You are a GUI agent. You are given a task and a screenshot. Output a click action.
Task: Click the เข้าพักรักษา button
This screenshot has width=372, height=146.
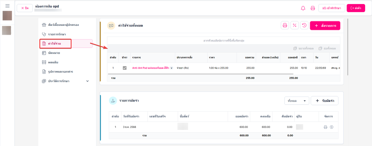click(332, 8)
